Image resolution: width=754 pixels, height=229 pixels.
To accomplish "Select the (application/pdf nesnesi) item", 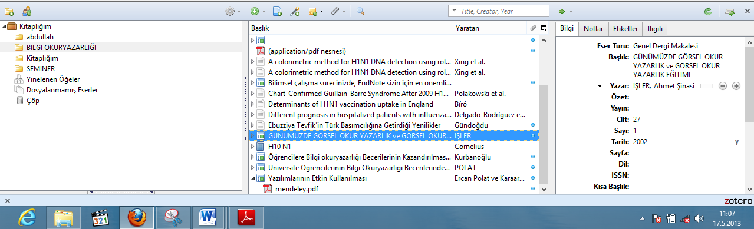I will coord(393,51).
